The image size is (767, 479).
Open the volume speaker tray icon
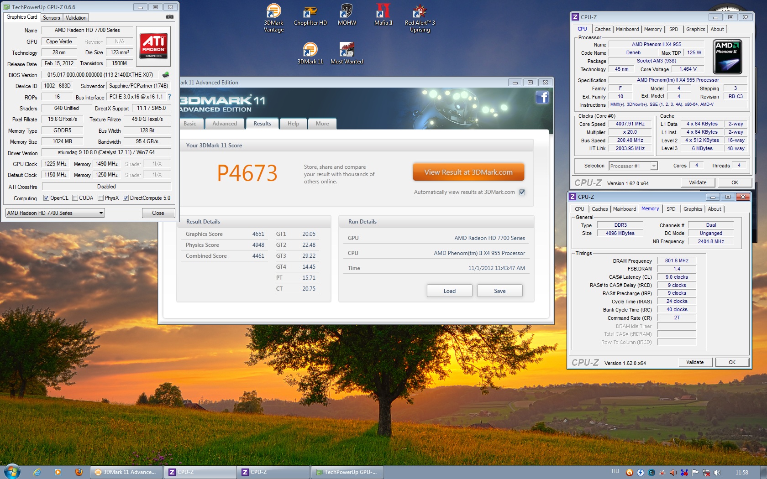(717, 473)
